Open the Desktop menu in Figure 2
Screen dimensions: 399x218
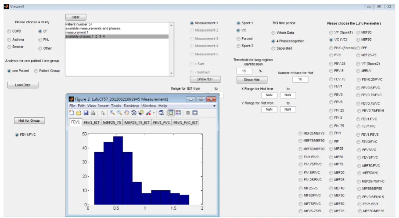(x=131, y=105)
